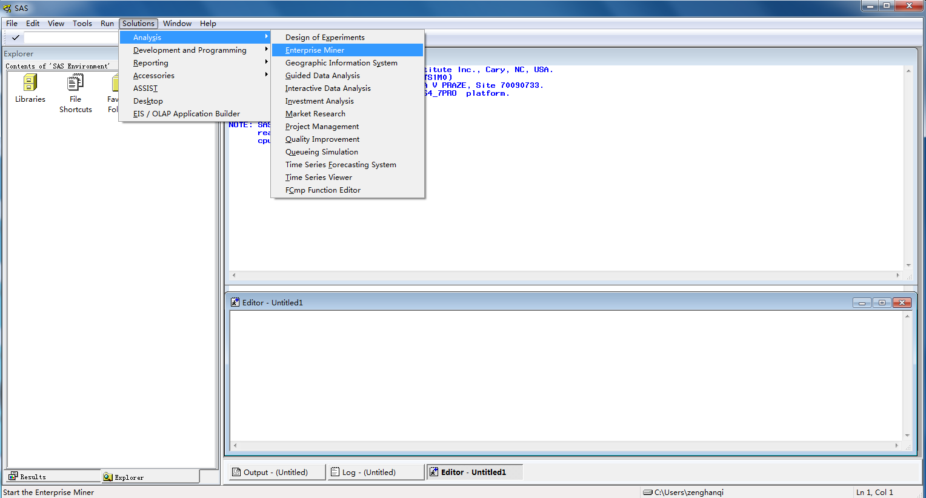Open the Run menu

(x=107, y=24)
